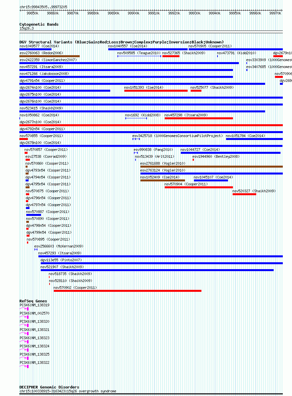Open dgv2674n100 (Coe2014) variant
Screen dimensions: 292x396
[40, 88]
